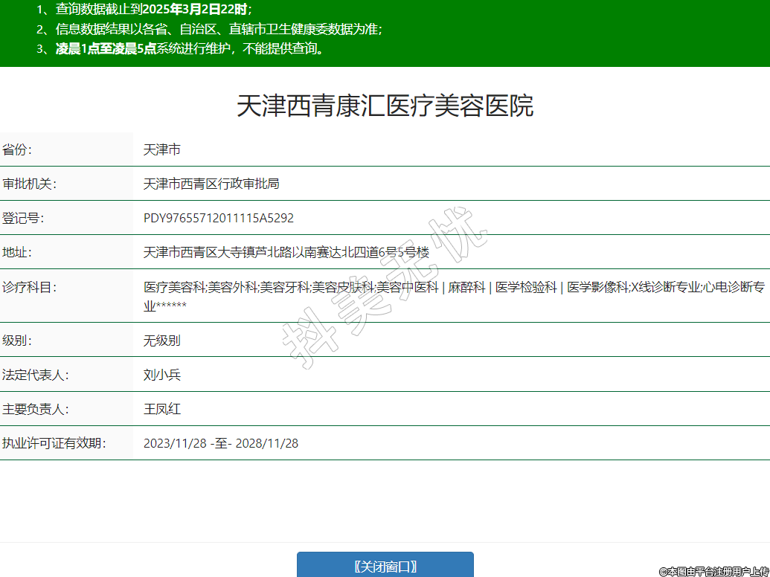Image resolution: width=770 pixels, height=577 pixels.
Task: Select the level value 无级别
Action: pos(162,341)
